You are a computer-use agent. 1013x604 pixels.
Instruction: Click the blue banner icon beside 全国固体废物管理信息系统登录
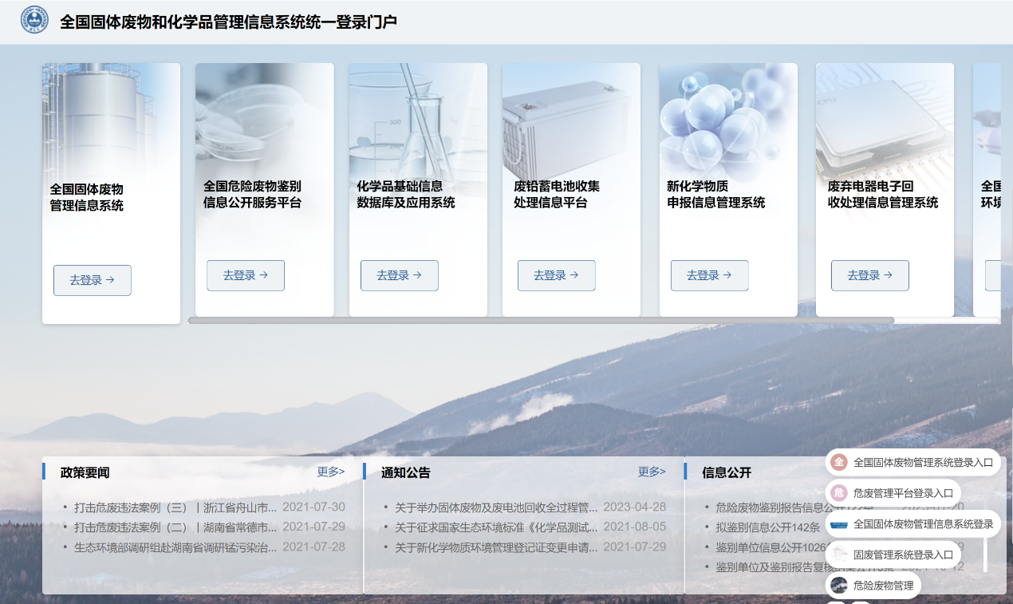coord(838,524)
